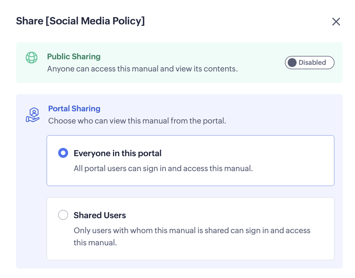Click the "Portal Sharing" heading
Image resolution: width=355 pixels, height=278 pixels.
coord(74,109)
